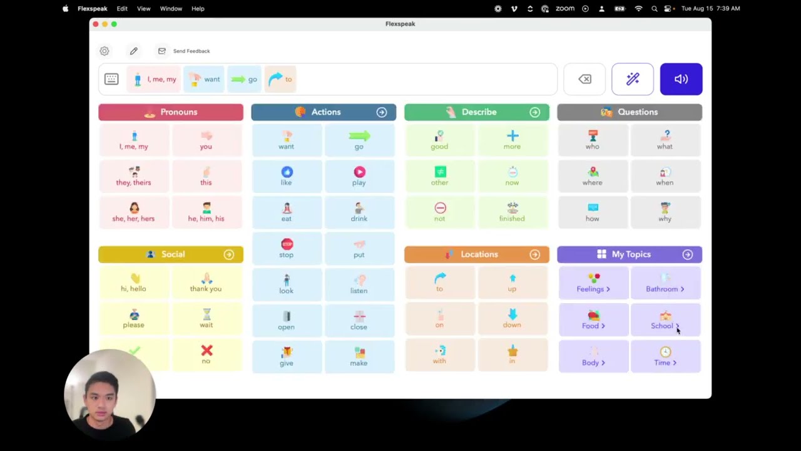Tap the 'he, him, his' tile
The height and width of the screenshot is (451, 801).
pos(206,212)
